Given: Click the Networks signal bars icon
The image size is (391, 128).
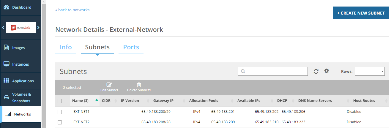Looking at the screenshot, I should coord(8,114).
